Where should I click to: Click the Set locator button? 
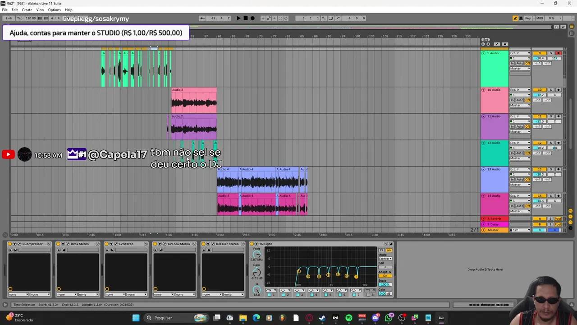pyautogui.click(x=485, y=40)
